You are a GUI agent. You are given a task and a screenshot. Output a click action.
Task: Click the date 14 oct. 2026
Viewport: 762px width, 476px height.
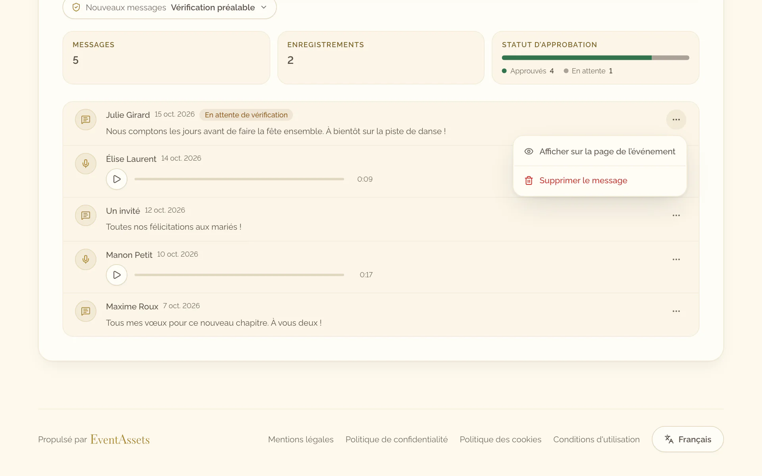click(x=181, y=158)
